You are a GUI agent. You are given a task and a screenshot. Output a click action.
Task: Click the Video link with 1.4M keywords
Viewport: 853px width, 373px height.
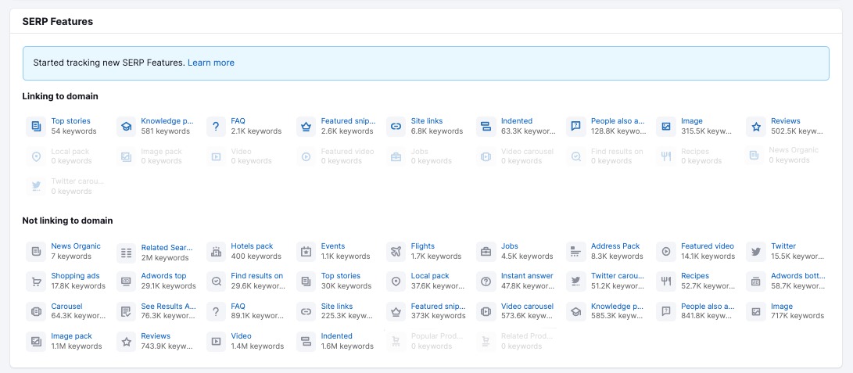point(241,336)
